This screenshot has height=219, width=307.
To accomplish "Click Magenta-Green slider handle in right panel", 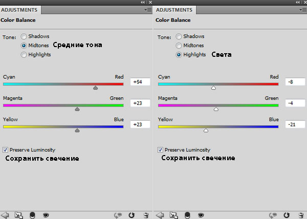I will [x=216, y=109].
